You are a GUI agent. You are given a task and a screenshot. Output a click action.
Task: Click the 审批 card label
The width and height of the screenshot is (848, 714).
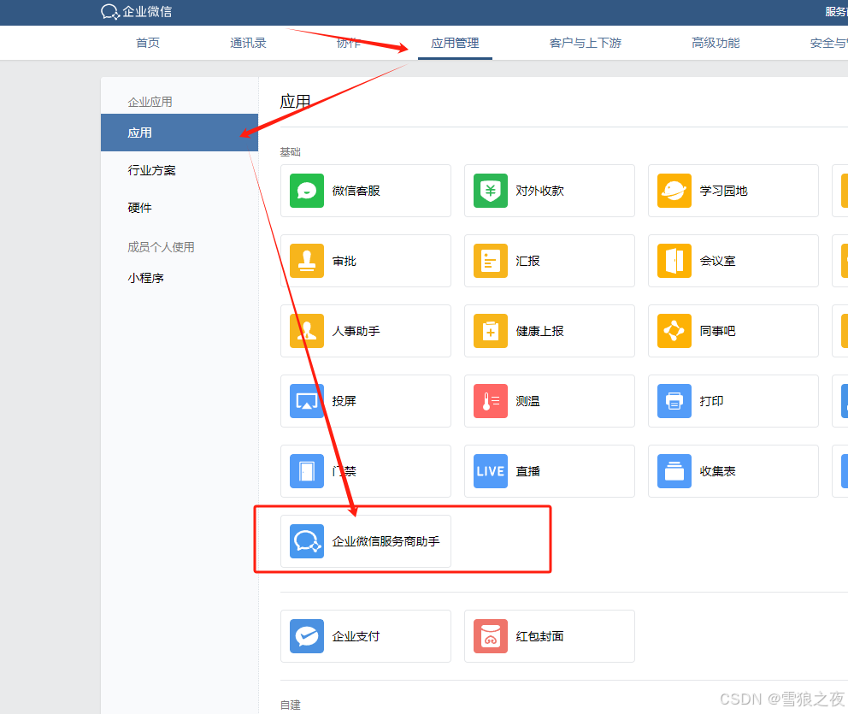(x=344, y=261)
